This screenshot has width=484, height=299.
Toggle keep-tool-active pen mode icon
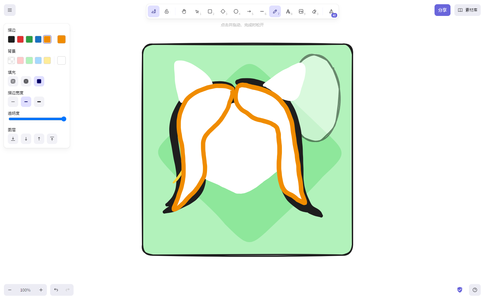(x=154, y=11)
